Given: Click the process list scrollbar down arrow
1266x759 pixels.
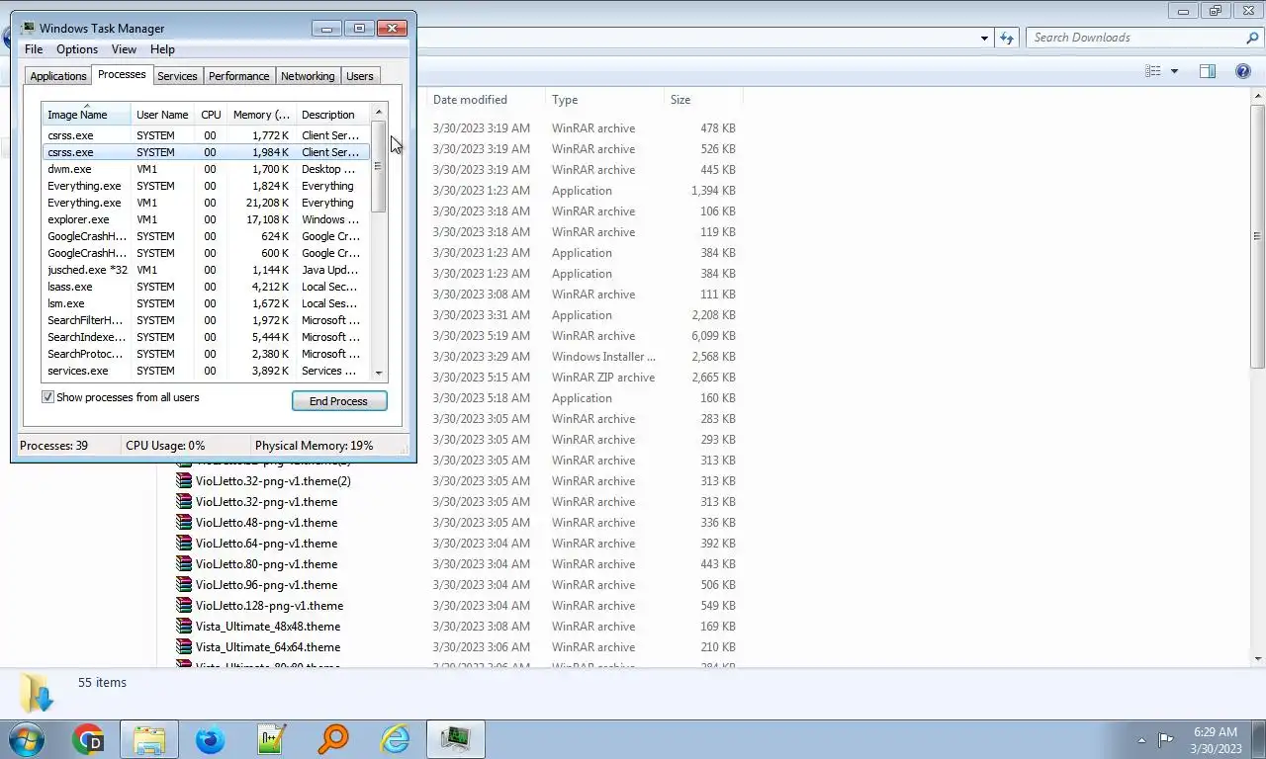Looking at the screenshot, I should point(379,374).
